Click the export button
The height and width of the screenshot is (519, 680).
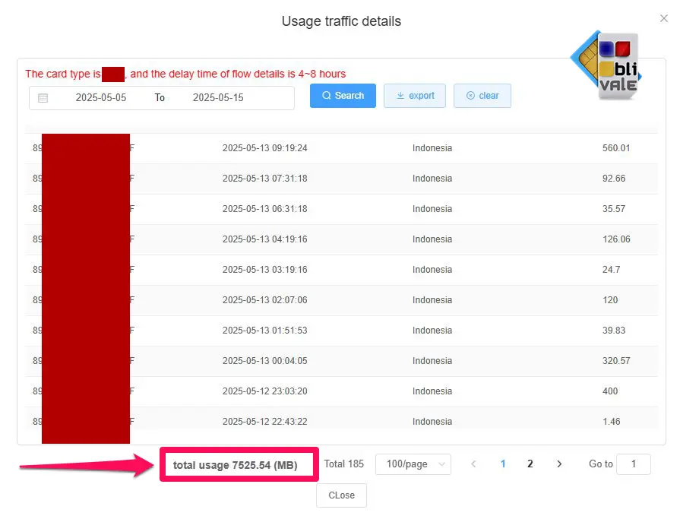click(x=415, y=96)
